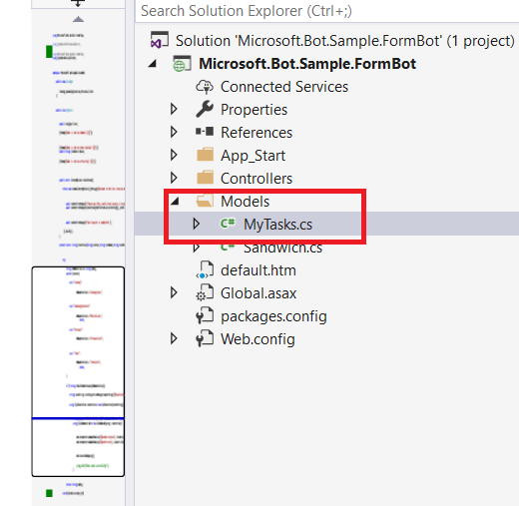Select the Controllers folder label
Viewport: 519px width, 506px height.
pyautogui.click(x=257, y=179)
